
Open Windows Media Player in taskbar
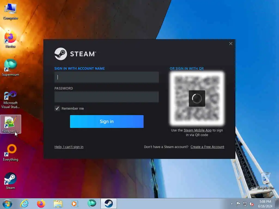tap(75, 204)
